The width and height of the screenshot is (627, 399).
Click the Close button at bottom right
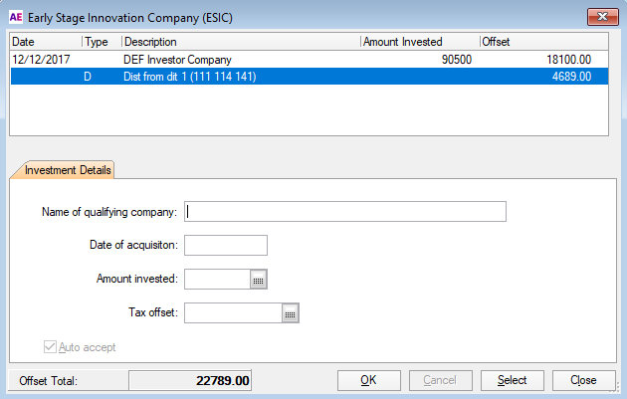pos(582,380)
